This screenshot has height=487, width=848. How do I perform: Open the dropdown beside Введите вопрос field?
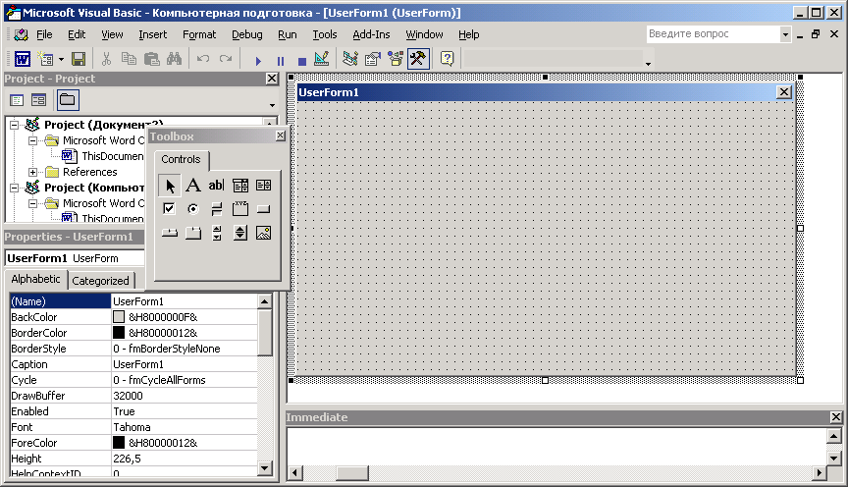[785, 34]
